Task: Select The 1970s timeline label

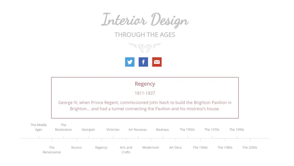Action: click(x=212, y=130)
